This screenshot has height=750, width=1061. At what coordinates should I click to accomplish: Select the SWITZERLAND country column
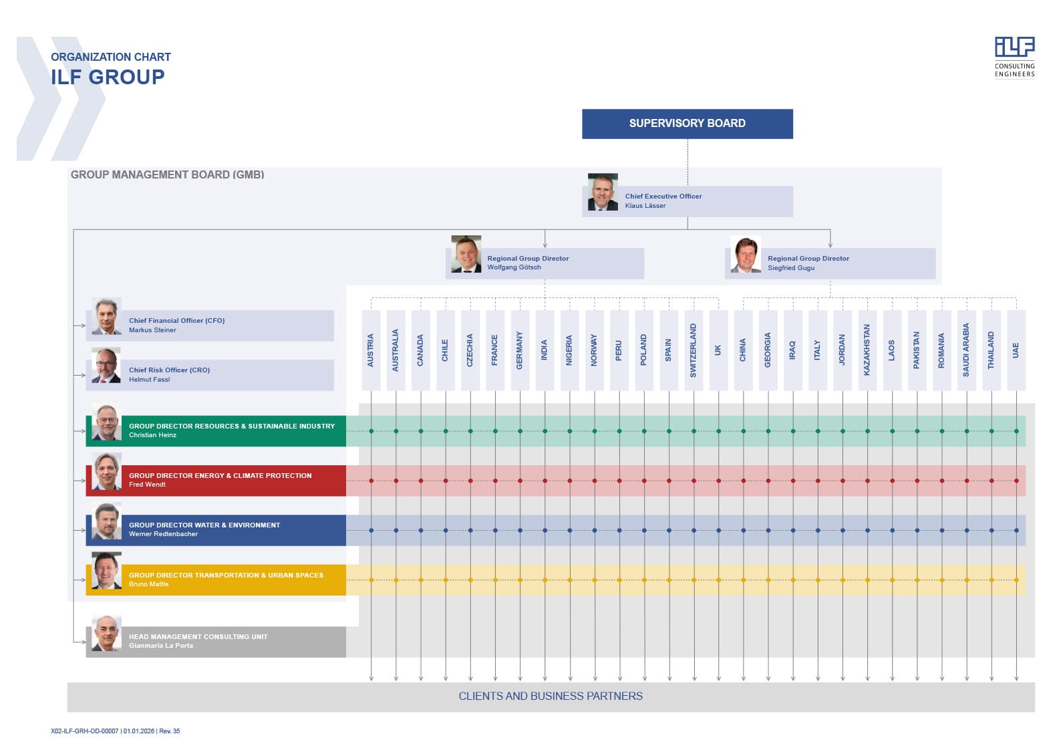click(694, 350)
